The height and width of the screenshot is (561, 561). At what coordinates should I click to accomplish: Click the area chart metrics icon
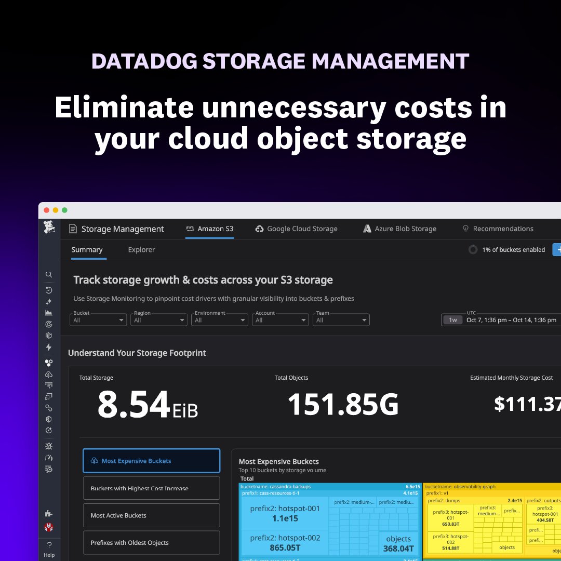[49, 314]
